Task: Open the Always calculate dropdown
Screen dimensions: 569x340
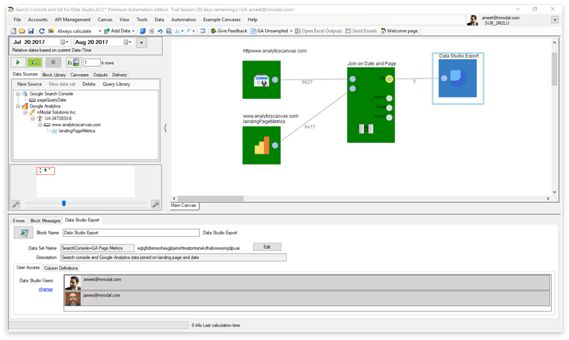Action: pos(100,31)
